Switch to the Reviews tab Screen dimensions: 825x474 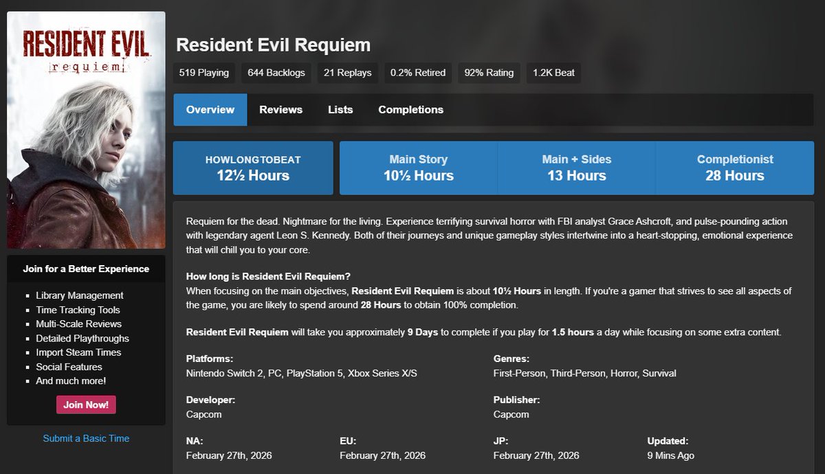point(280,110)
